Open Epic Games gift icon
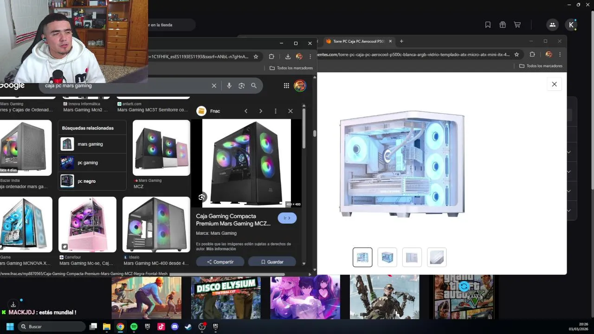 [503, 25]
